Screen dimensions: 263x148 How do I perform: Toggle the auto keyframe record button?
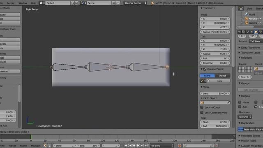click(179, 146)
